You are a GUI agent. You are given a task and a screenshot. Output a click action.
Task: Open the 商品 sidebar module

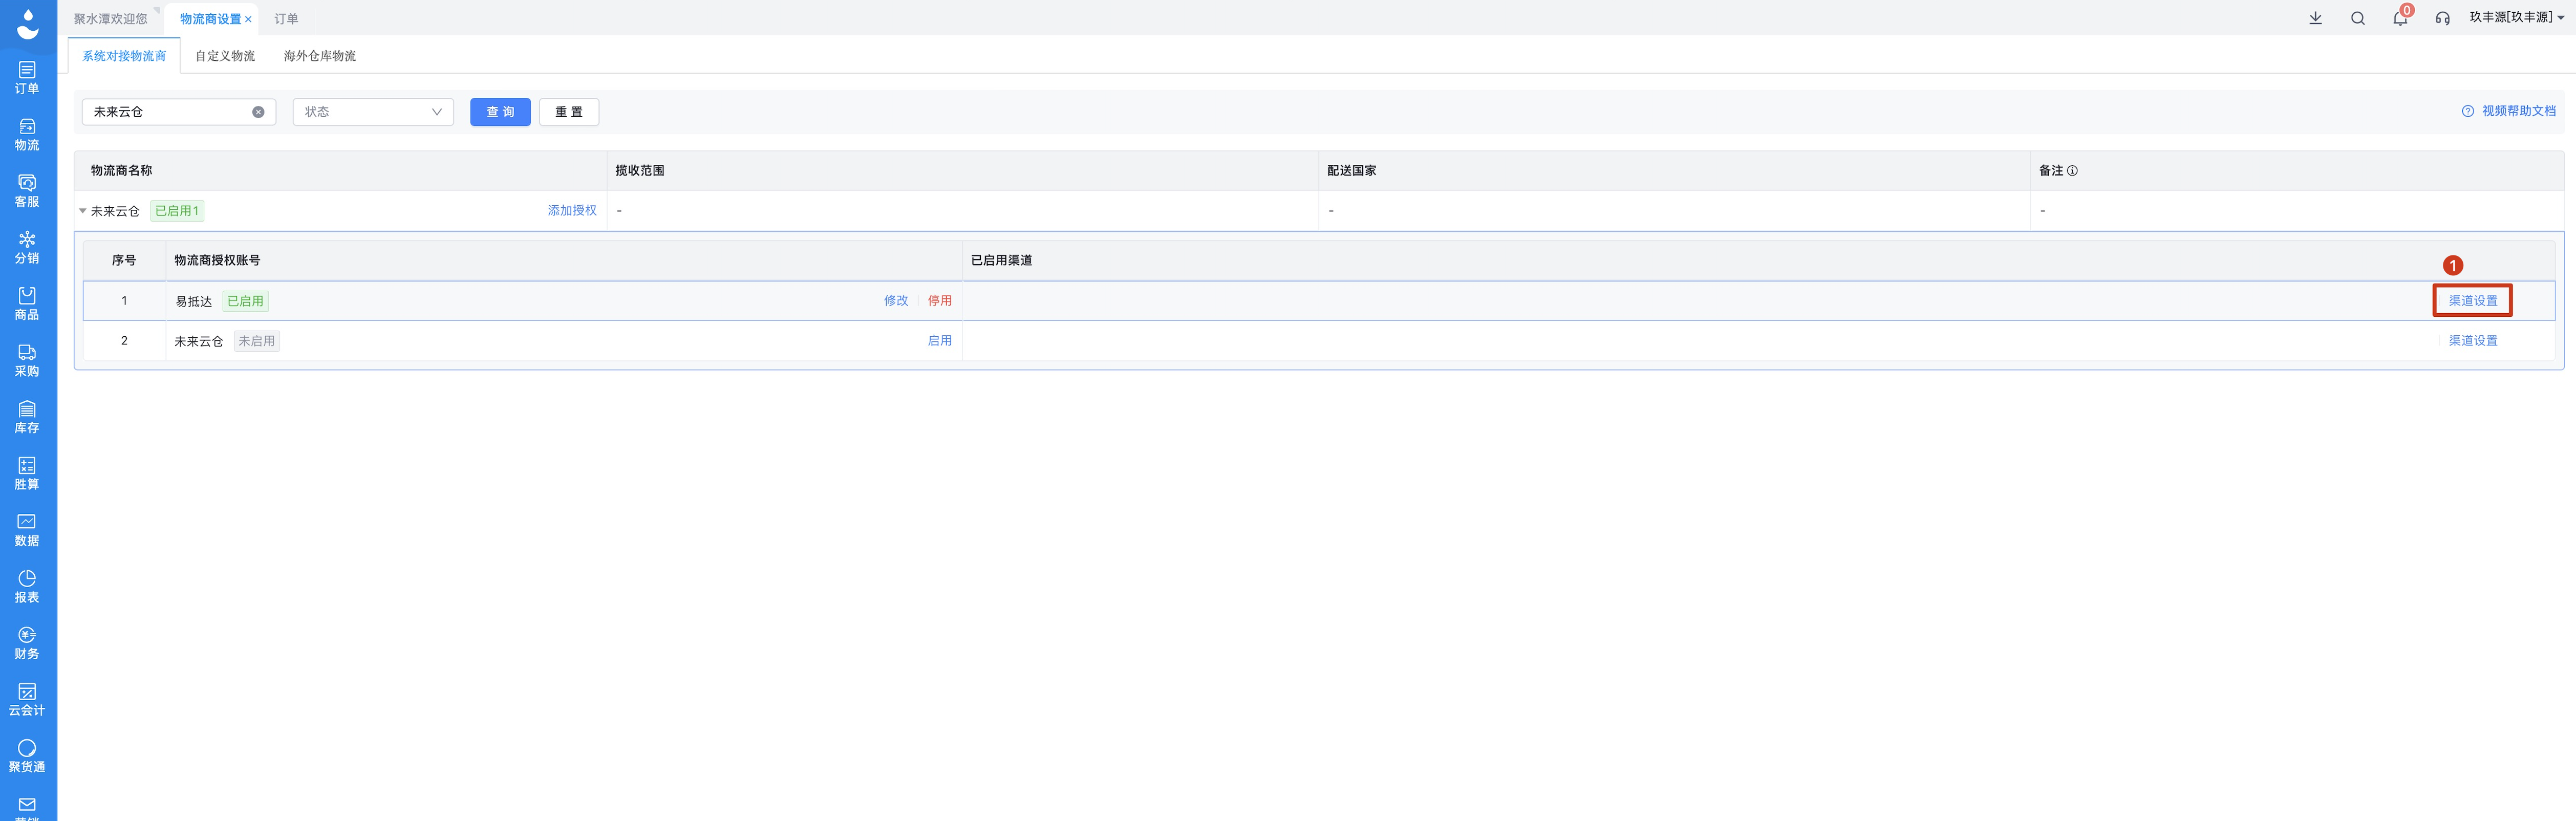coord(27,304)
